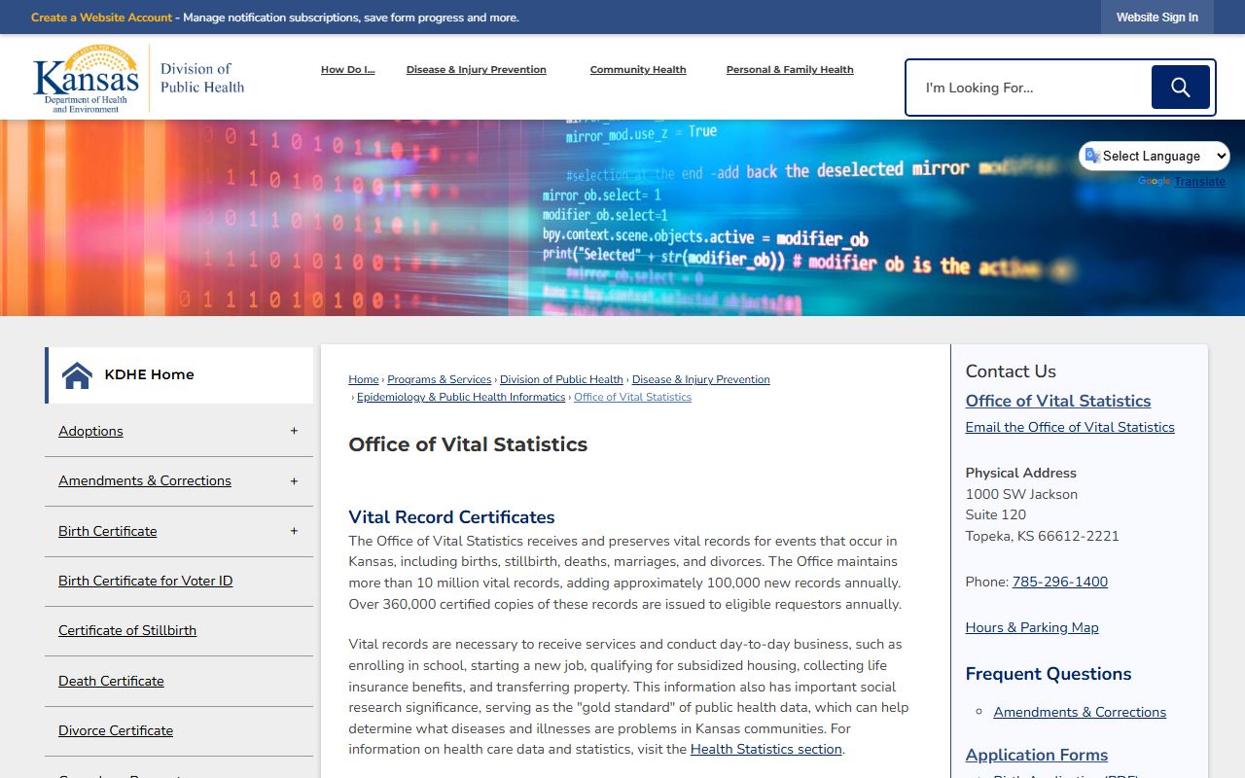Image resolution: width=1245 pixels, height=778 pixels.
Task: Open Amendments & Corrections frequent question
Action: [x=1080, y=712]
